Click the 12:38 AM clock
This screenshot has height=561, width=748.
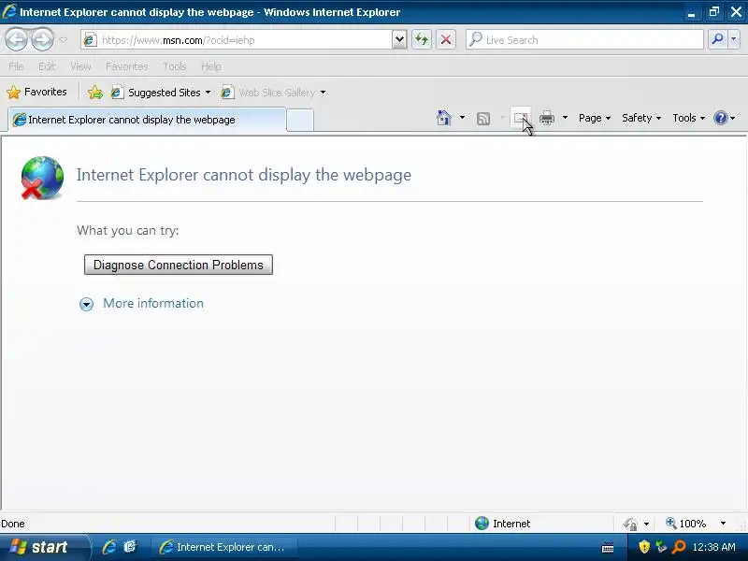(713, 547)
